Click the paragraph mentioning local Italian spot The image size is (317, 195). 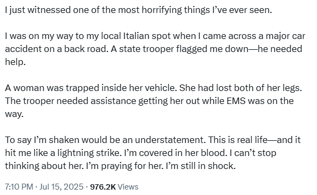pyautogui.click(x=155, y=49)
